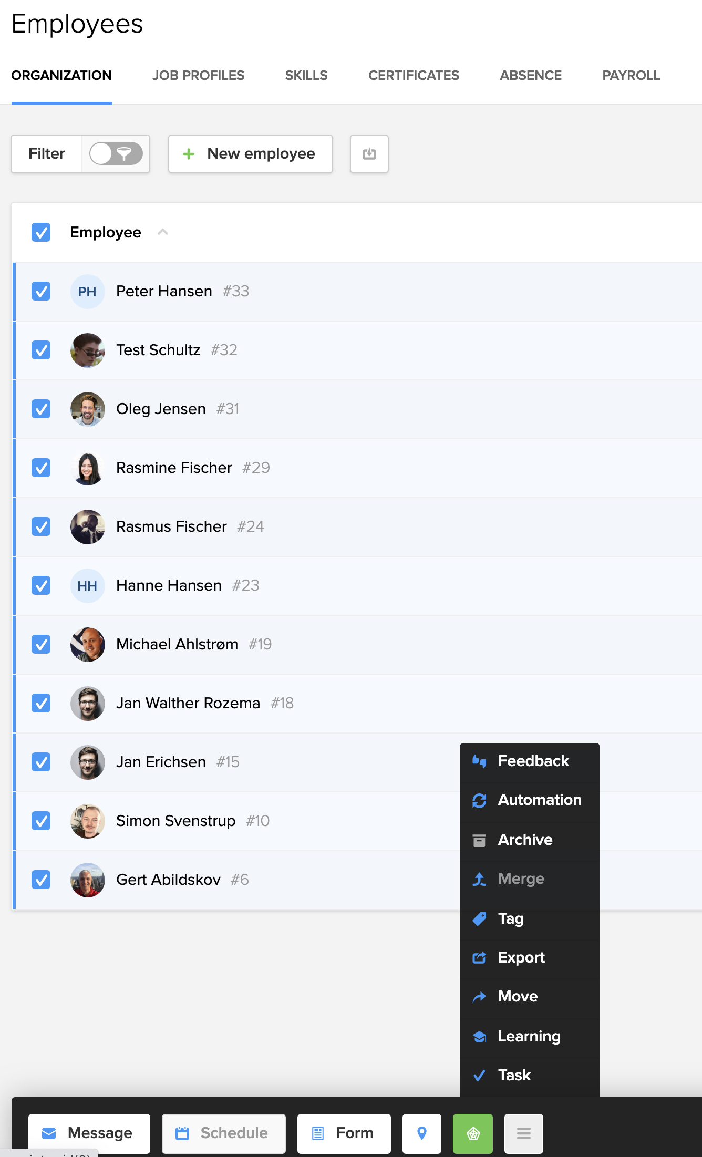Uncheck Gert Abildskov's row checkbox
Viewport: 702px width, 1157px height.
tap(41, 880)
